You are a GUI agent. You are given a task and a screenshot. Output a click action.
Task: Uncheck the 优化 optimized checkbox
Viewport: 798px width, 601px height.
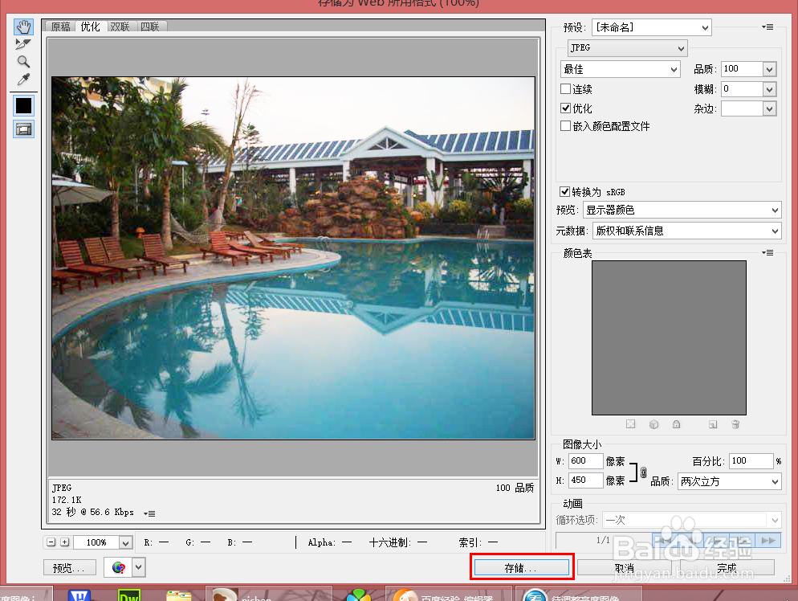(x=565, y=108)
